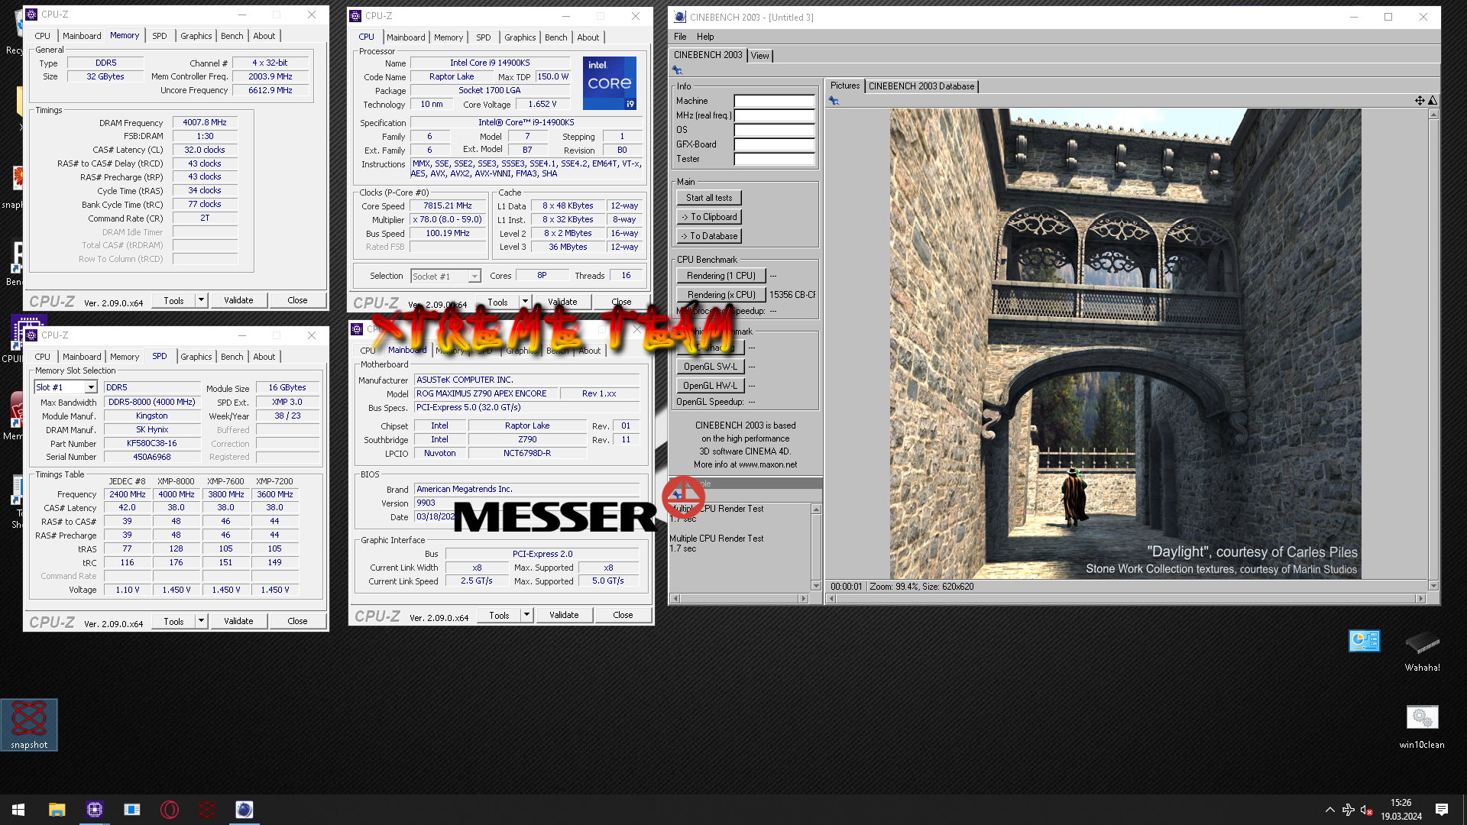The width and height of the screenshot is (1467, 825).
Task: Open the network status tray icon
Action: pos(1348,810)
